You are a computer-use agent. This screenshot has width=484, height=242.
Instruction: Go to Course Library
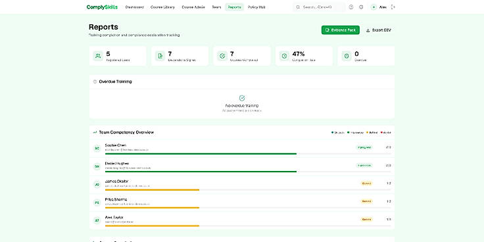coord(162,7)
